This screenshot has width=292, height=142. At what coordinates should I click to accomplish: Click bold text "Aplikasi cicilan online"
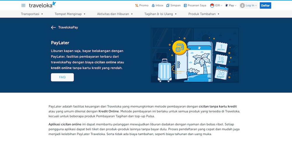[x=65, y=124]
